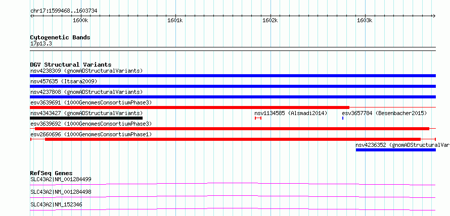Open variant label nsv4236352

[402, 145]
